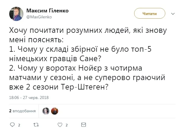The width and height of the screenshot is (184, 130).
Task: Click the envelope direct message icon
Action: [x=84, y=125]
